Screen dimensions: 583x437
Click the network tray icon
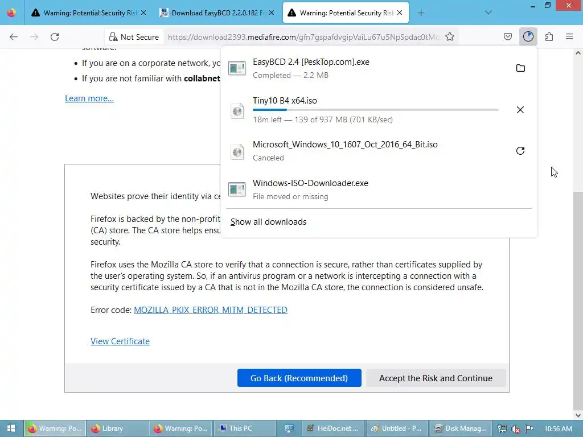pos(502,429)
